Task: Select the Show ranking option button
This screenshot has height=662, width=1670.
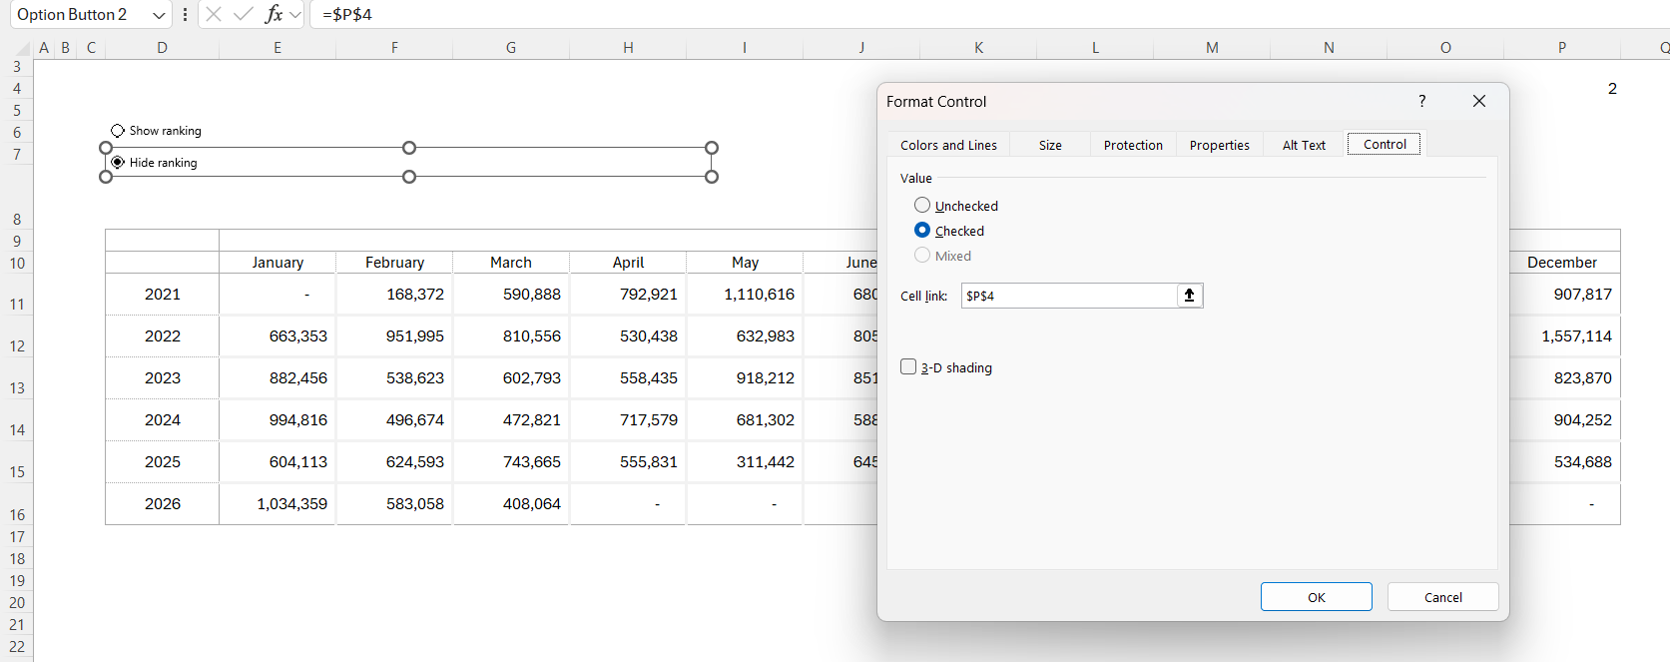Action: click(118, 131)
